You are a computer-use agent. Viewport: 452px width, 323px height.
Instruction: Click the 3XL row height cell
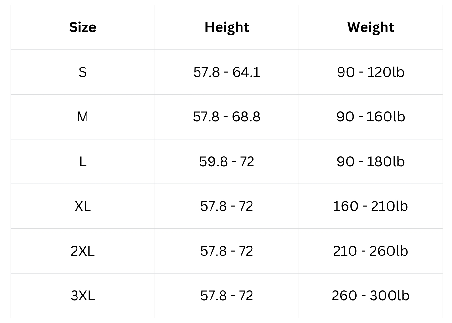click(227, 296)
